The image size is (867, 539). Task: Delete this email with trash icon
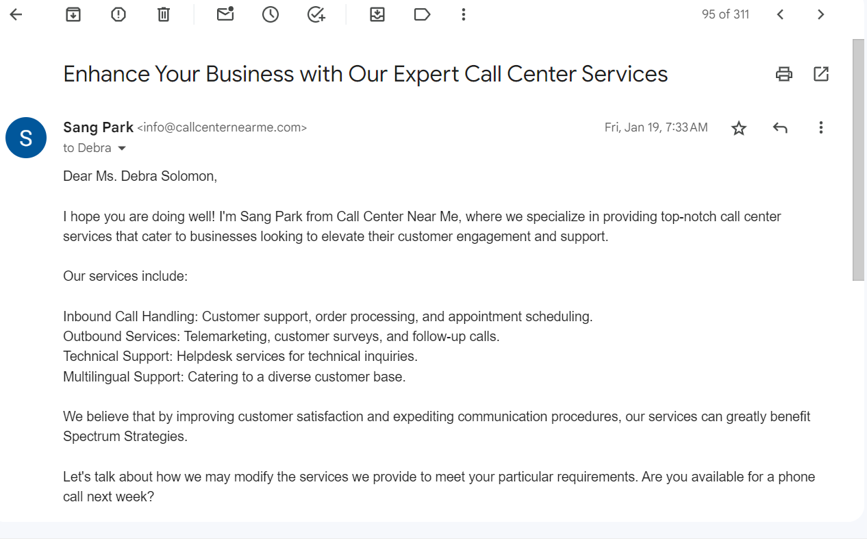coord(163,14)
